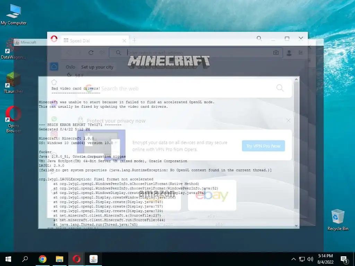This screenshot has width=355, height=266.
Task: Select the My Computer desktop icon
Action: pos(14,15)
